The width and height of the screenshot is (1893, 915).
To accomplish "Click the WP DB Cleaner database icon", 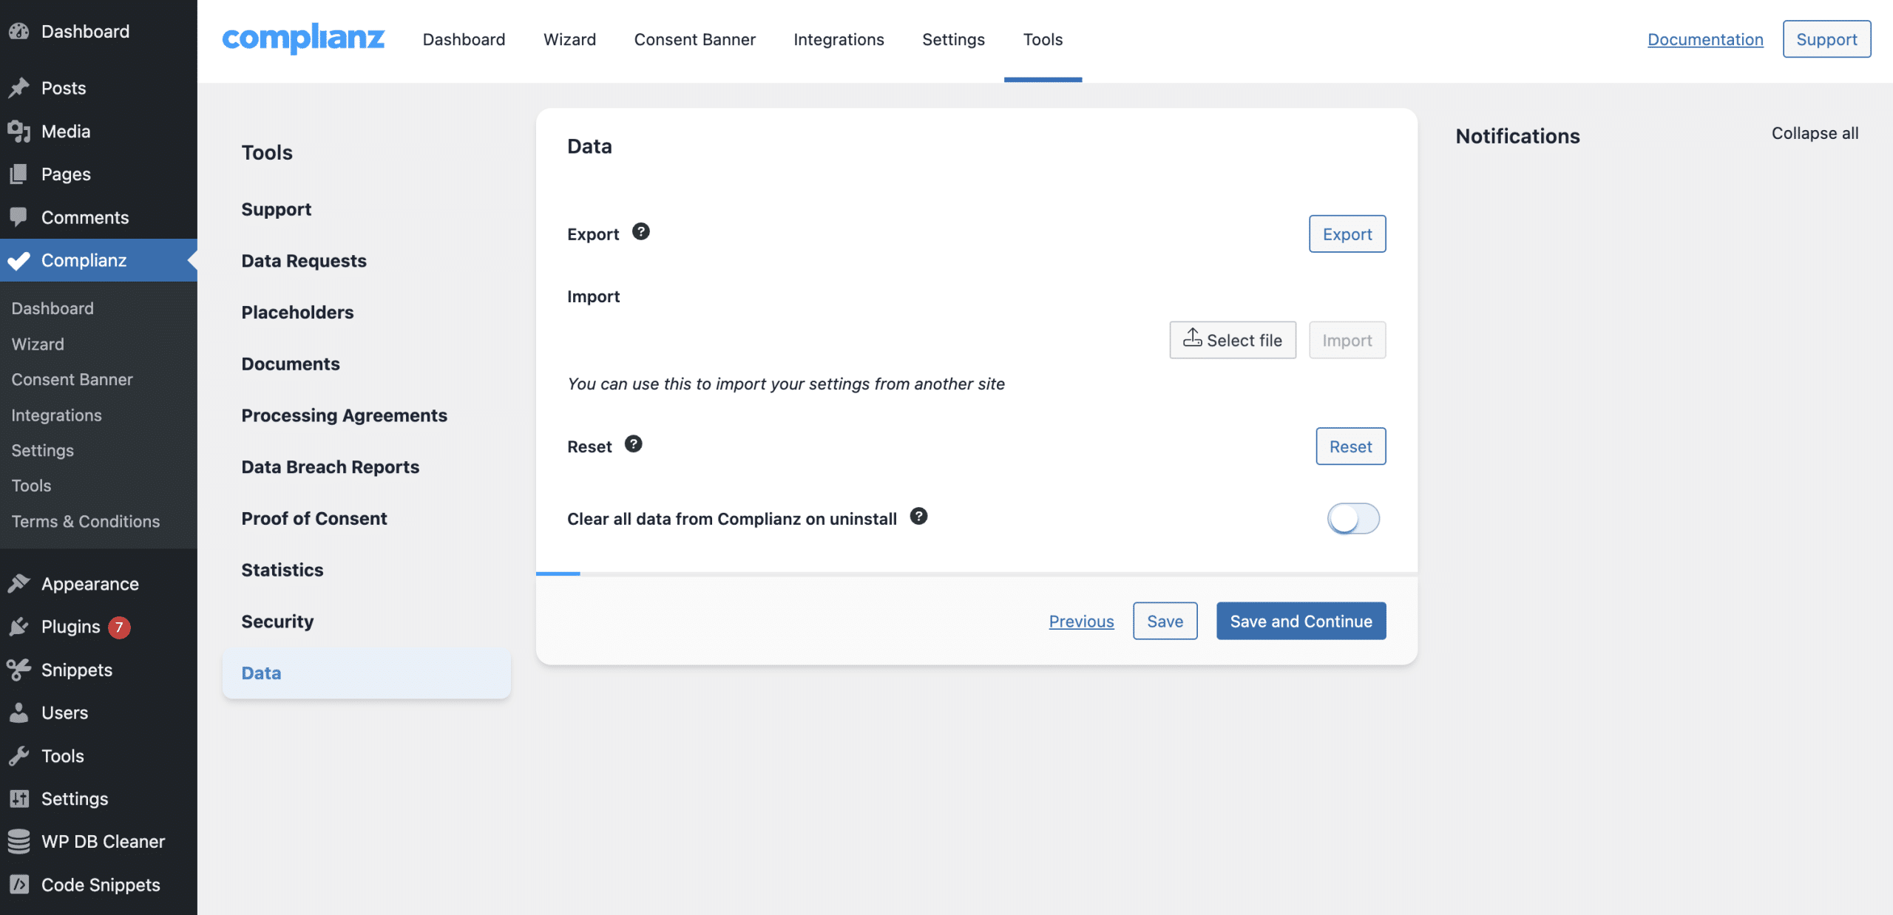I will (19, 841).
